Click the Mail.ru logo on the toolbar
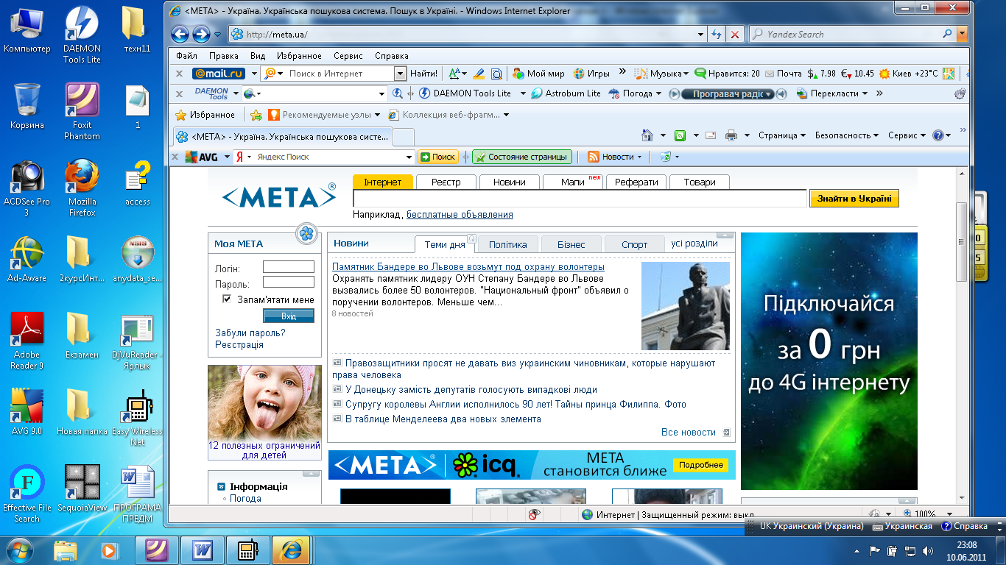Screen dimensions: 1006x565 (x=218, y=74)
